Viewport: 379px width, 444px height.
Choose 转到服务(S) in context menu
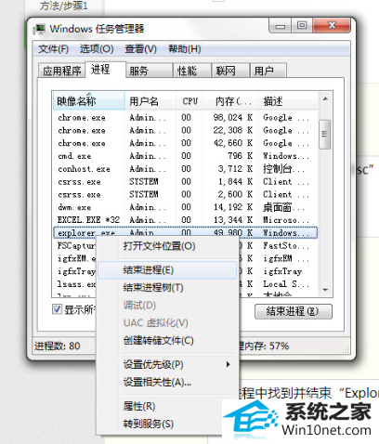[x=167, y=424]
